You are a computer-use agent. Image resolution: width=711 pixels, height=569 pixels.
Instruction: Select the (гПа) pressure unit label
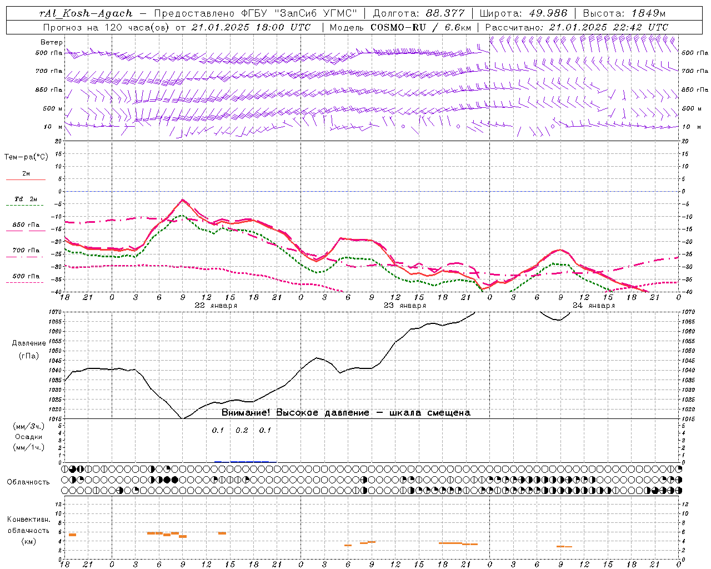point(28,356)
